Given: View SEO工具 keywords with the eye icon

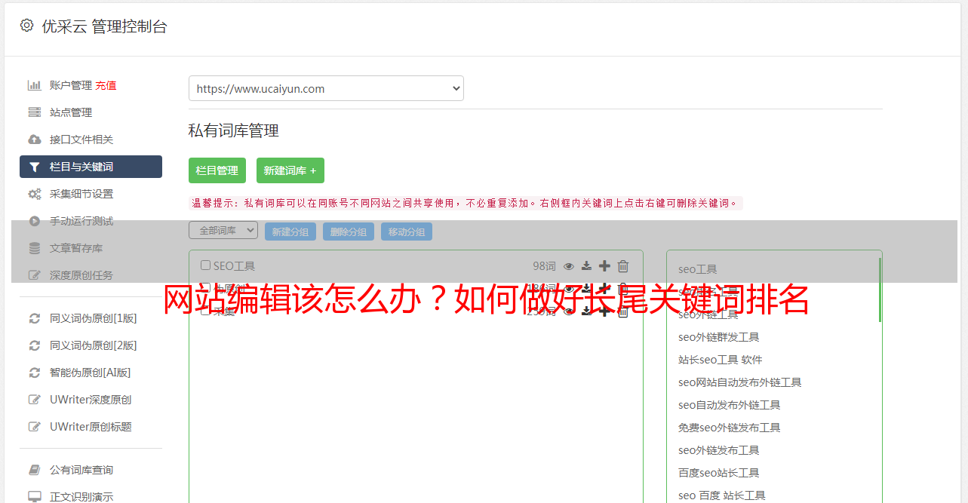Looking at the screenshot, I should point(569,266).
